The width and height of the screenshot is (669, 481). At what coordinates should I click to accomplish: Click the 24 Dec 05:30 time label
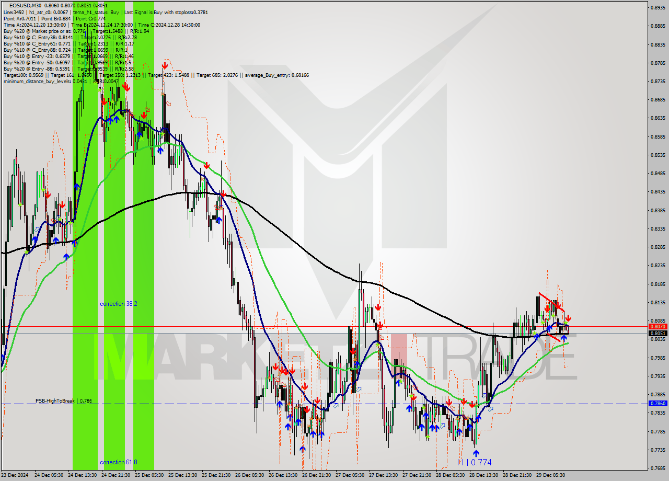coord(49,475)
